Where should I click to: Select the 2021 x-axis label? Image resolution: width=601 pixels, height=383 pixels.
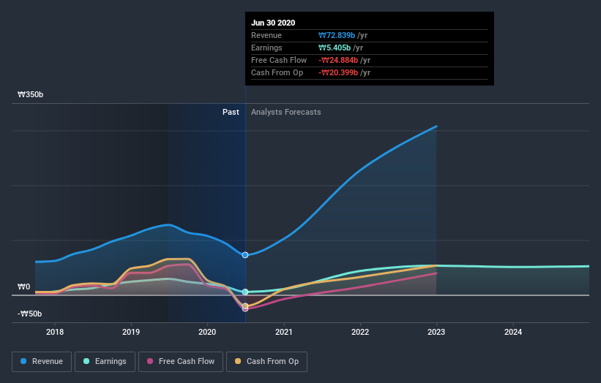pos(283,332)
